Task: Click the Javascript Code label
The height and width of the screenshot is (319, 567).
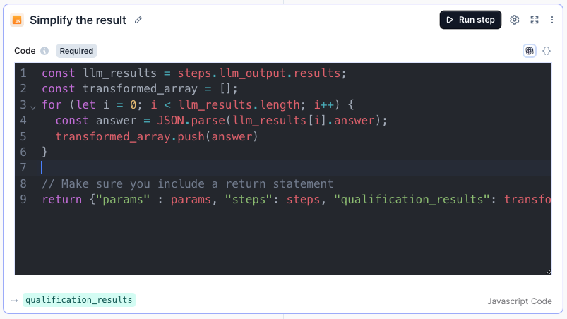Action: [519, 301]
